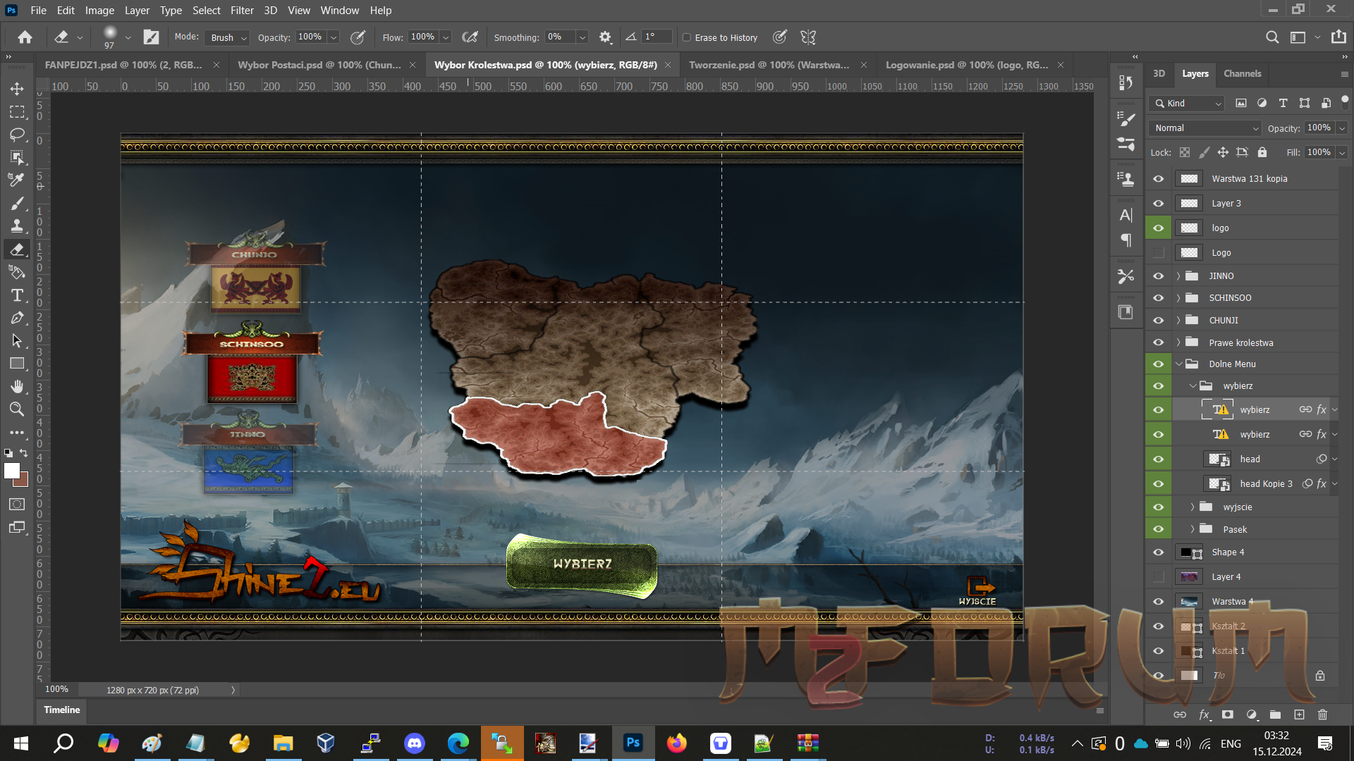
Task: Select the Horizontal Type tool
Action: [x=17, y=295]
